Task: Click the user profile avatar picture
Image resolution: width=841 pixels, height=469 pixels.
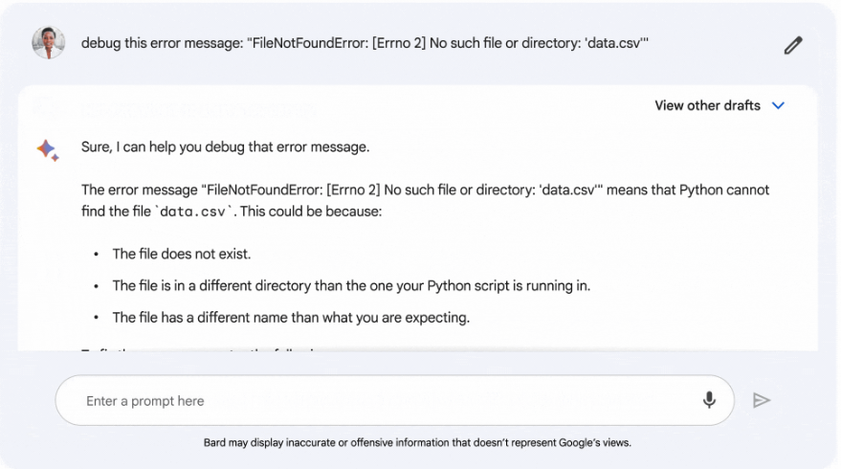Action: (48, 43)
